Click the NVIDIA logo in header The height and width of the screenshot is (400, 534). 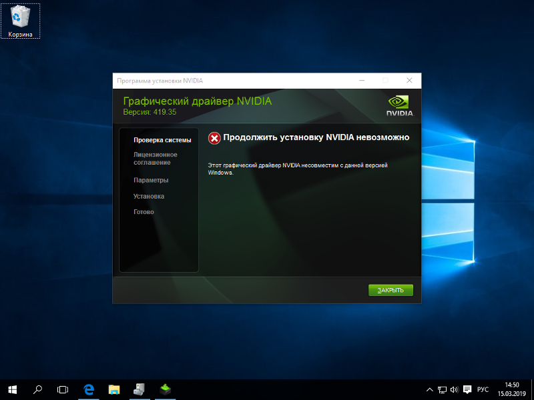coord(400,106)
